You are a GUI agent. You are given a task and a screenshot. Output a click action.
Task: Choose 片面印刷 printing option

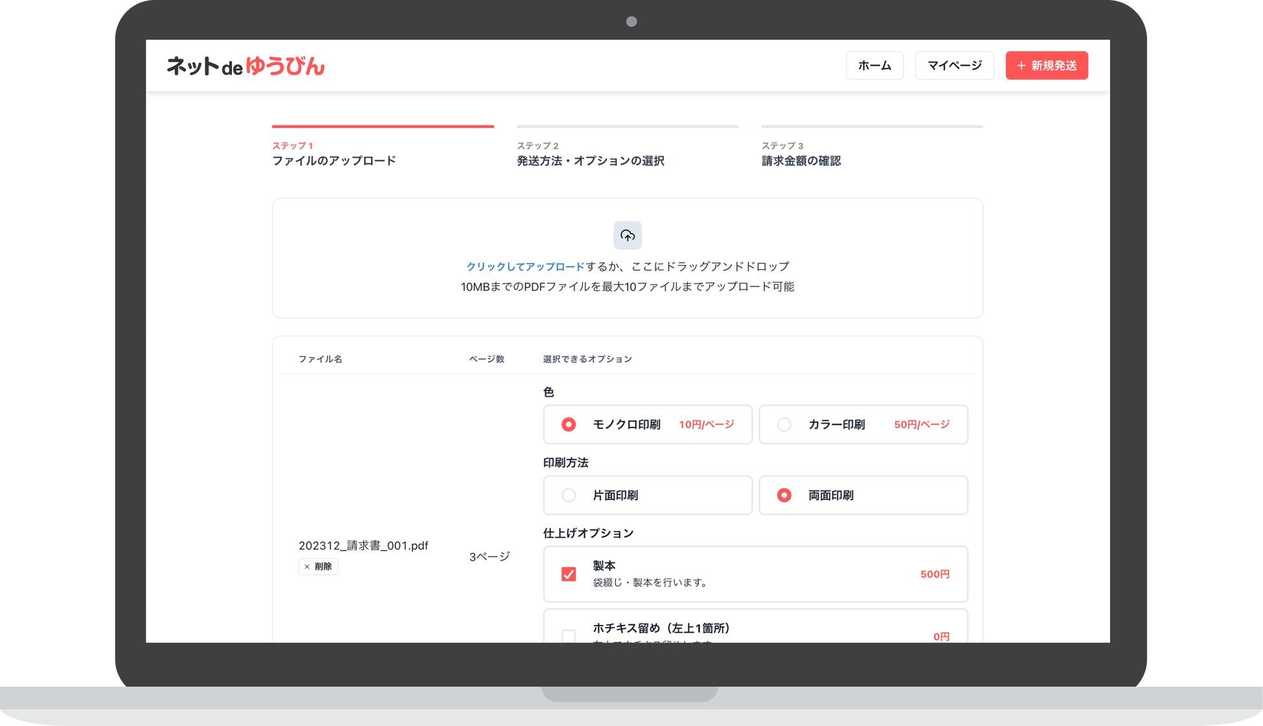coord(568,495)
